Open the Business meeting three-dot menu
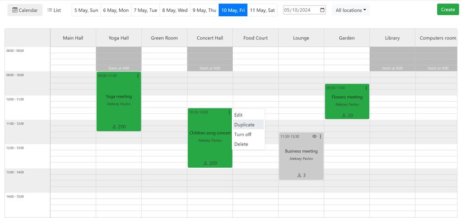 [320, 137]
